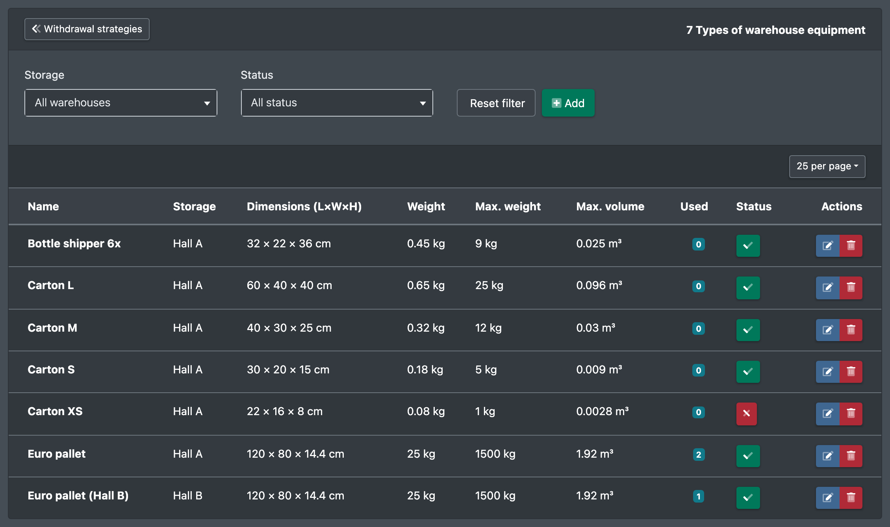The width and height of the screenshot is (890, 527).
Task: Toggle status of Carton S
Action: click(x=748, y=372)
